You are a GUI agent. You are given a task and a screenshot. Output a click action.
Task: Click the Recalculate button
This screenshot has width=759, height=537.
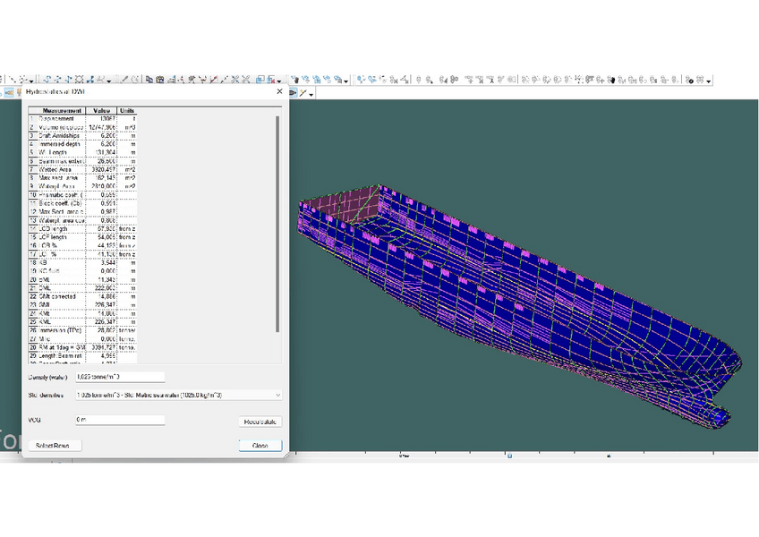point(260,422)
